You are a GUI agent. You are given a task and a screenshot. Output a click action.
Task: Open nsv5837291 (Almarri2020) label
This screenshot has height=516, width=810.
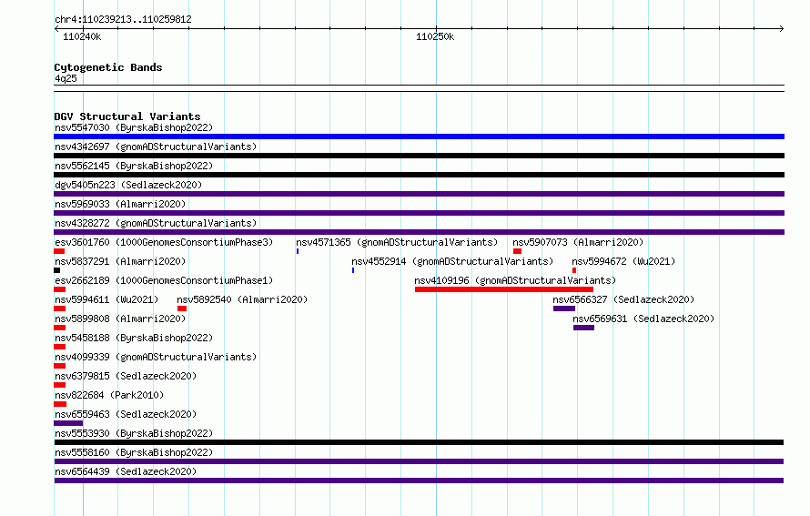120,261
